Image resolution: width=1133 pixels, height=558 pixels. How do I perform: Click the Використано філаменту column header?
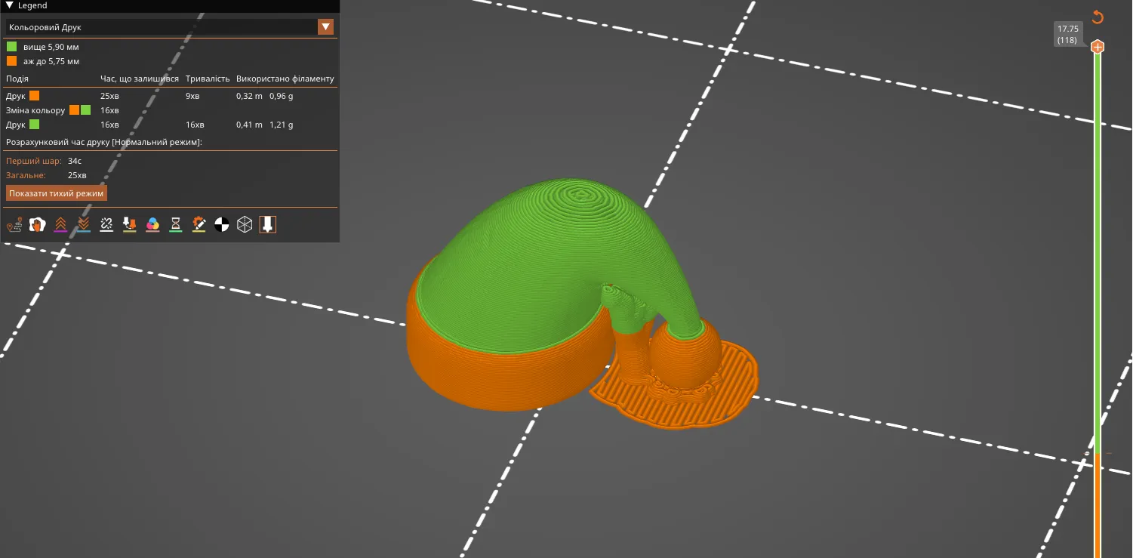click(285, 79)
